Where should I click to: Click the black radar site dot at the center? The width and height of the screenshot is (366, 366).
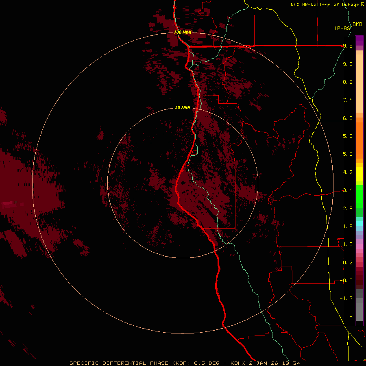point(183,183)
